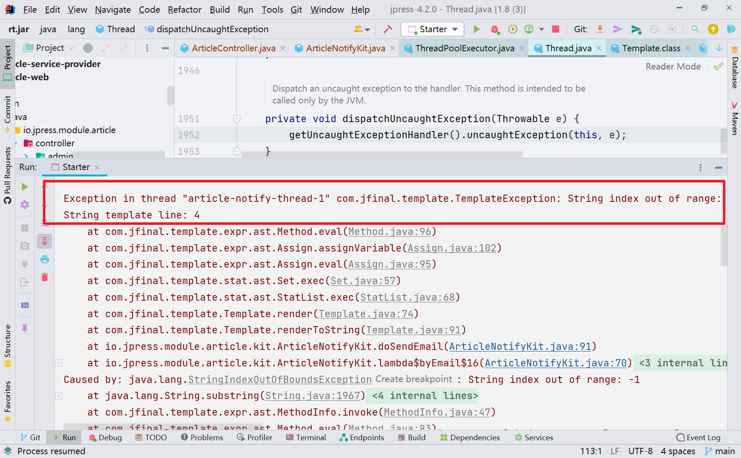
Task: Click the Run console vertical scrollbar
Action: (x=724, y=246)
